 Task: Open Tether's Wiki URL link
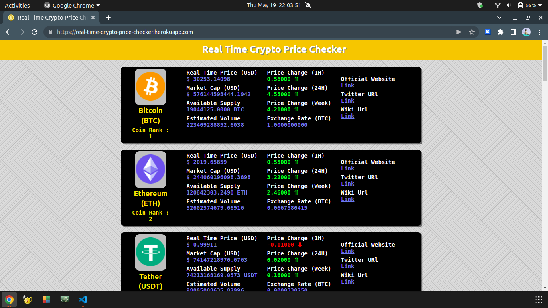click(347, 282)
